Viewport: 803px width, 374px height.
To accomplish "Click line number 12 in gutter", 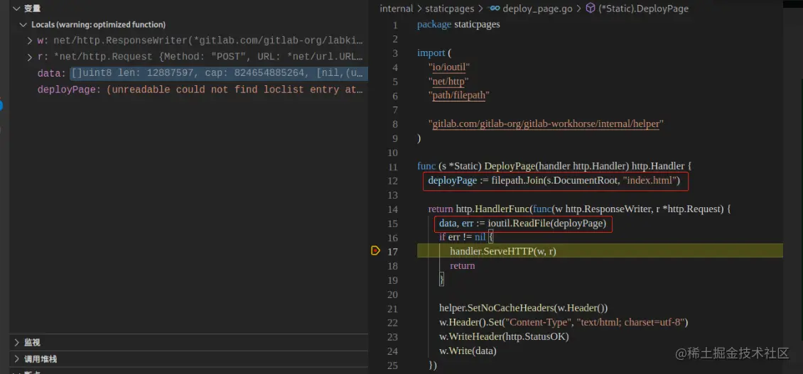I will [x=393, y=180].
